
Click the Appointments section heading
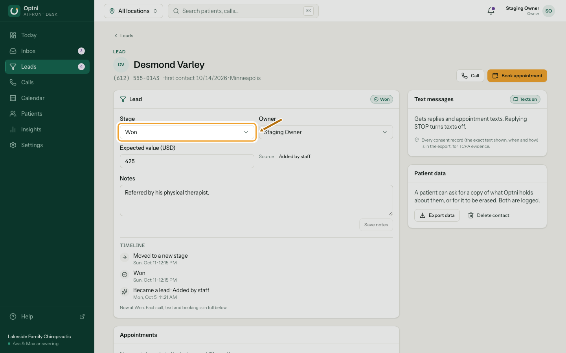click(x=138, y=335)
